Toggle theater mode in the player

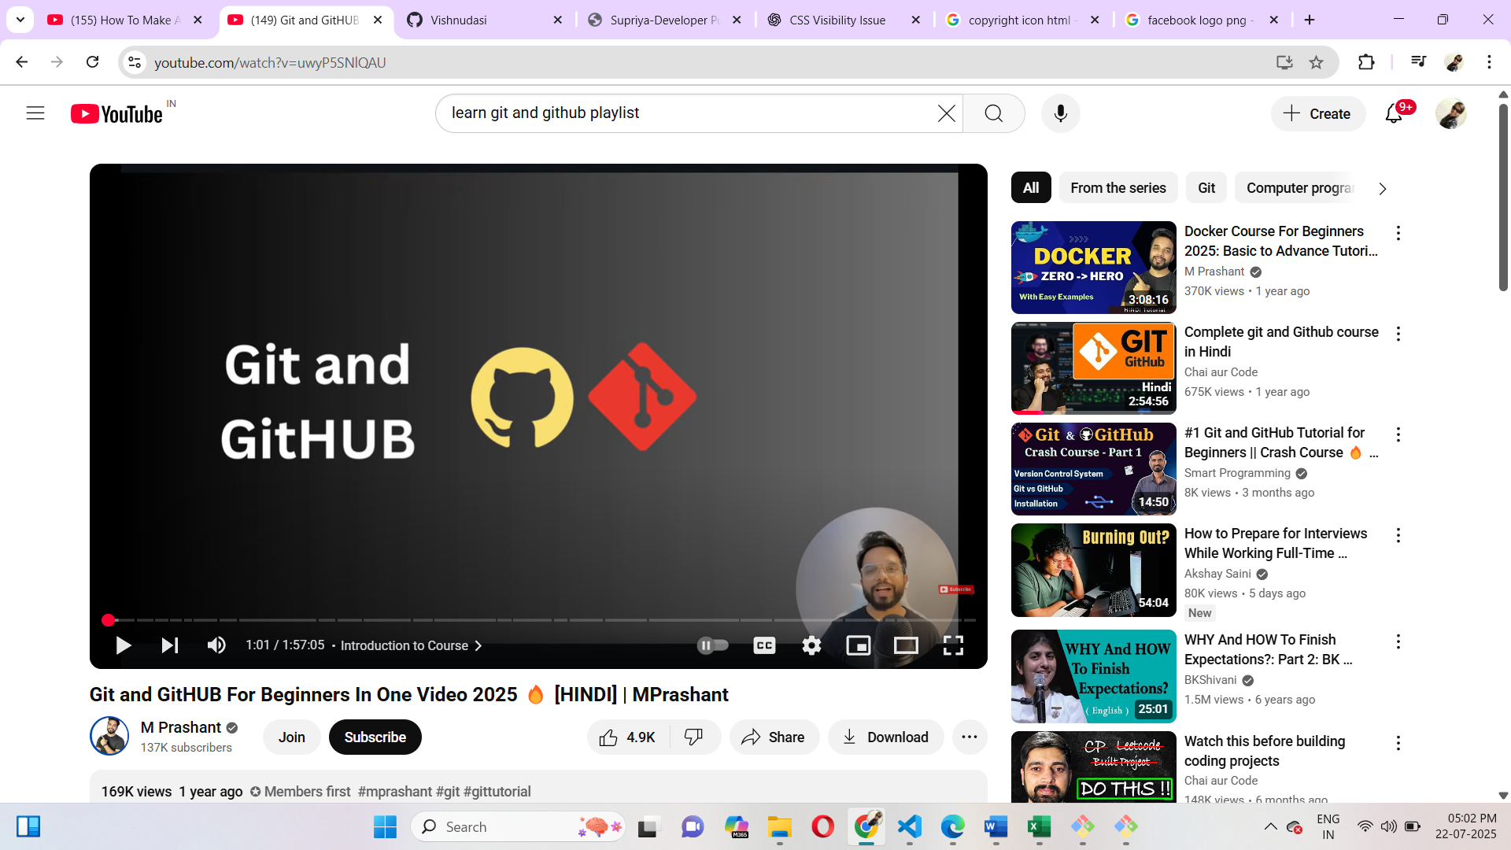[x=906, y=645]
